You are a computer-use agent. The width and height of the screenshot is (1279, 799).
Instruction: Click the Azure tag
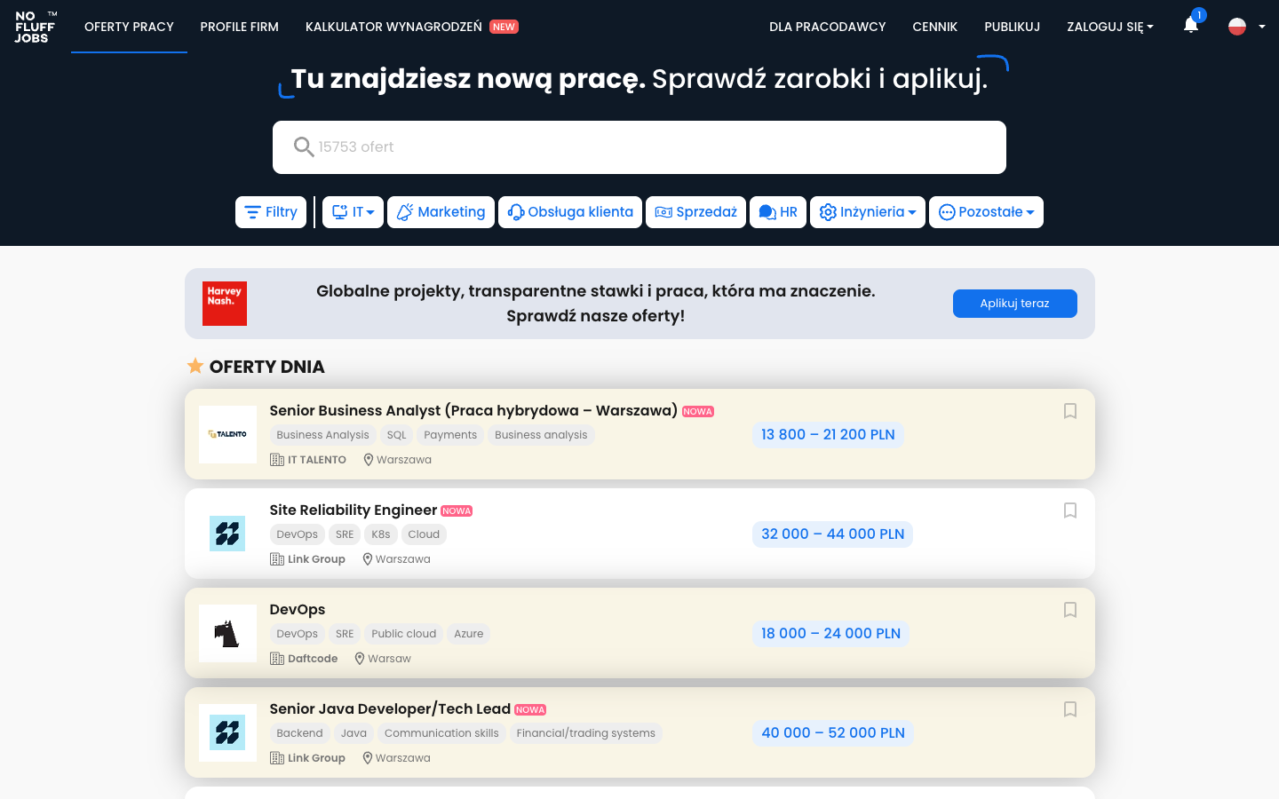pyautogui.click(x=469, y=634)
